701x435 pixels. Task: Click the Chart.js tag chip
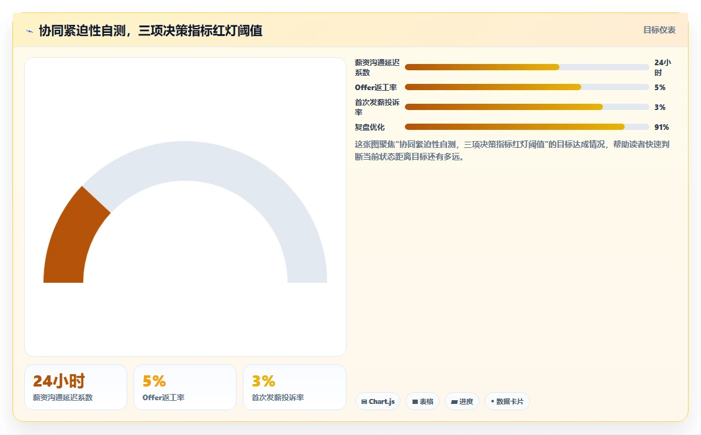point(378,401)
